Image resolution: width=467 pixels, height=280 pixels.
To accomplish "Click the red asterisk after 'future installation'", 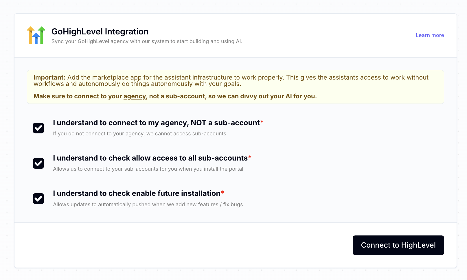I will pos(223,193).
